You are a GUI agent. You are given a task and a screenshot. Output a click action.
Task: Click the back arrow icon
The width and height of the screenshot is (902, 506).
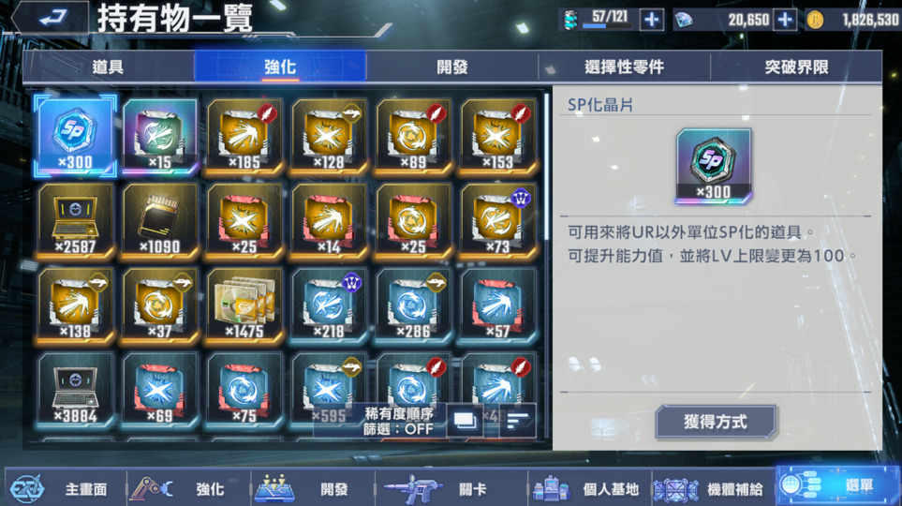53,17
